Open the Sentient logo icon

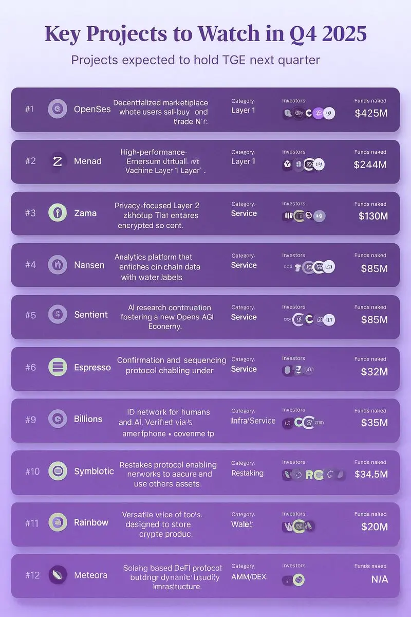tap(58, 314)
